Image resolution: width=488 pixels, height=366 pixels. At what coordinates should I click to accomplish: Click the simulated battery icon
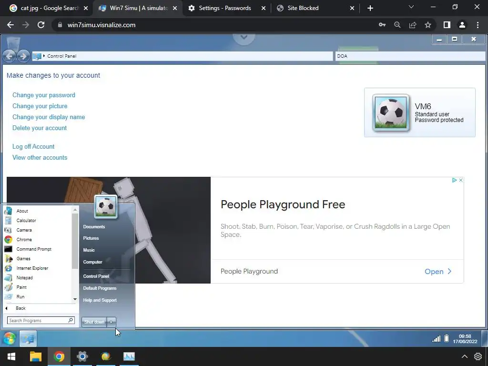(x=447, y=338)
